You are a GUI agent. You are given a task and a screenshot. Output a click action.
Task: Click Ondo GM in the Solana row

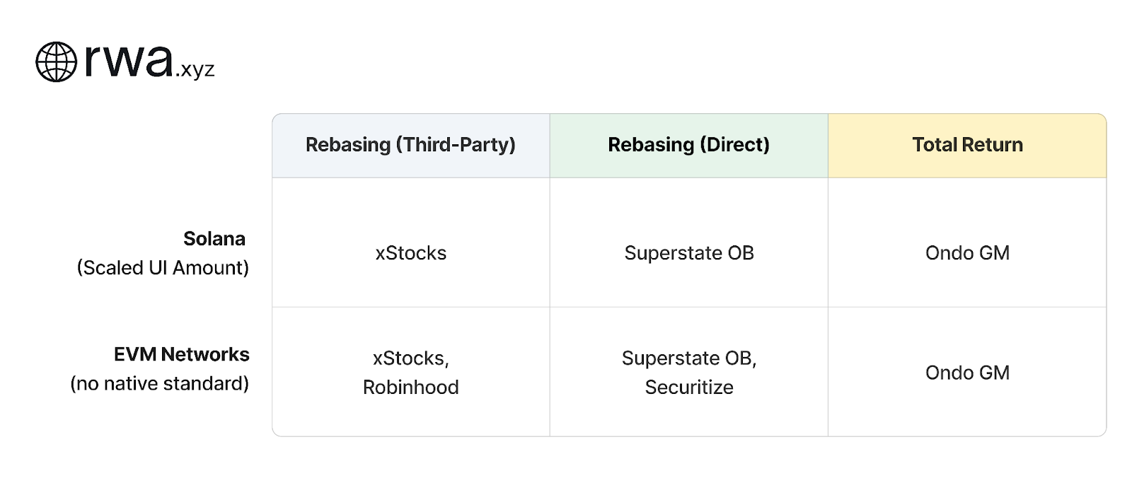(x=966, y=253)
